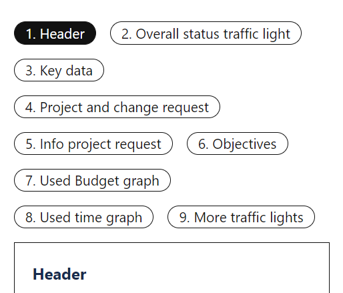View the Project and change request section
Screen dimensions: 343x293
[117, 107]
